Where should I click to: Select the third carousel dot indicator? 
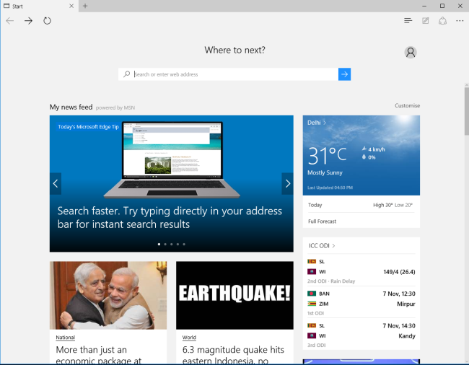pos(172,245)
